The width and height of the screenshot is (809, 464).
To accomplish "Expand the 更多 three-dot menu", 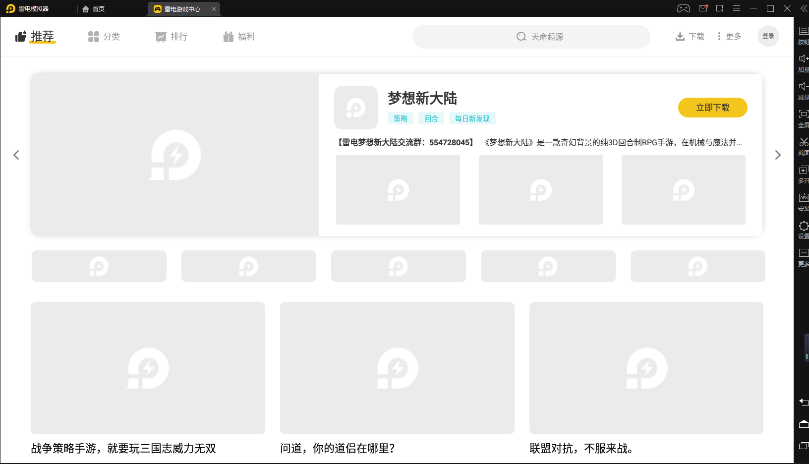I will coord(729,36).
